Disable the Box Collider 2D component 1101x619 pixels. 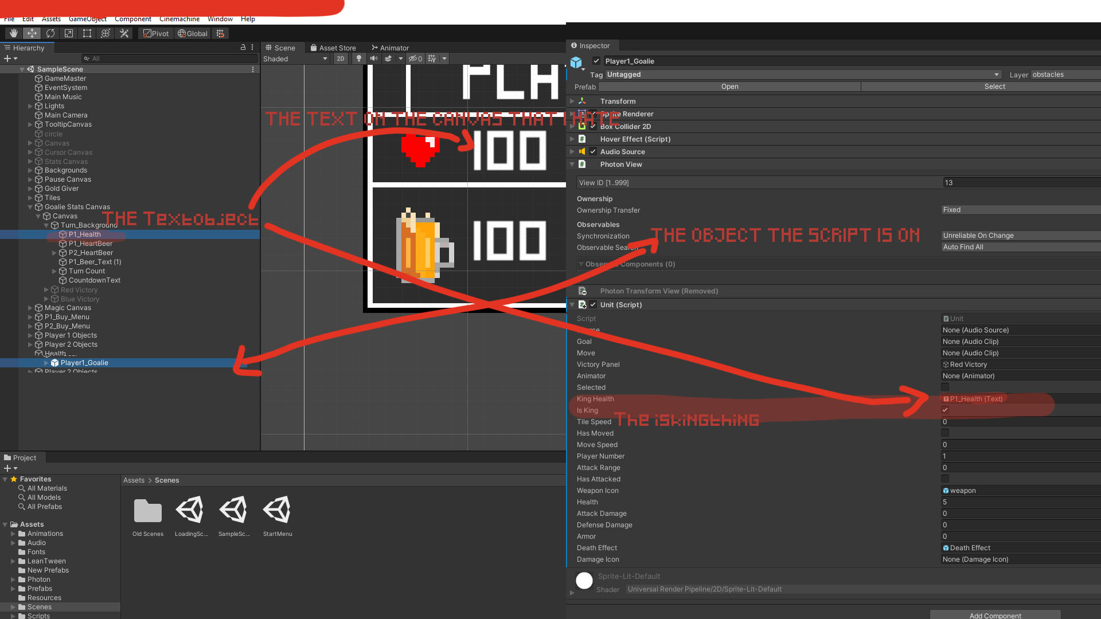[x=592, y=126]
